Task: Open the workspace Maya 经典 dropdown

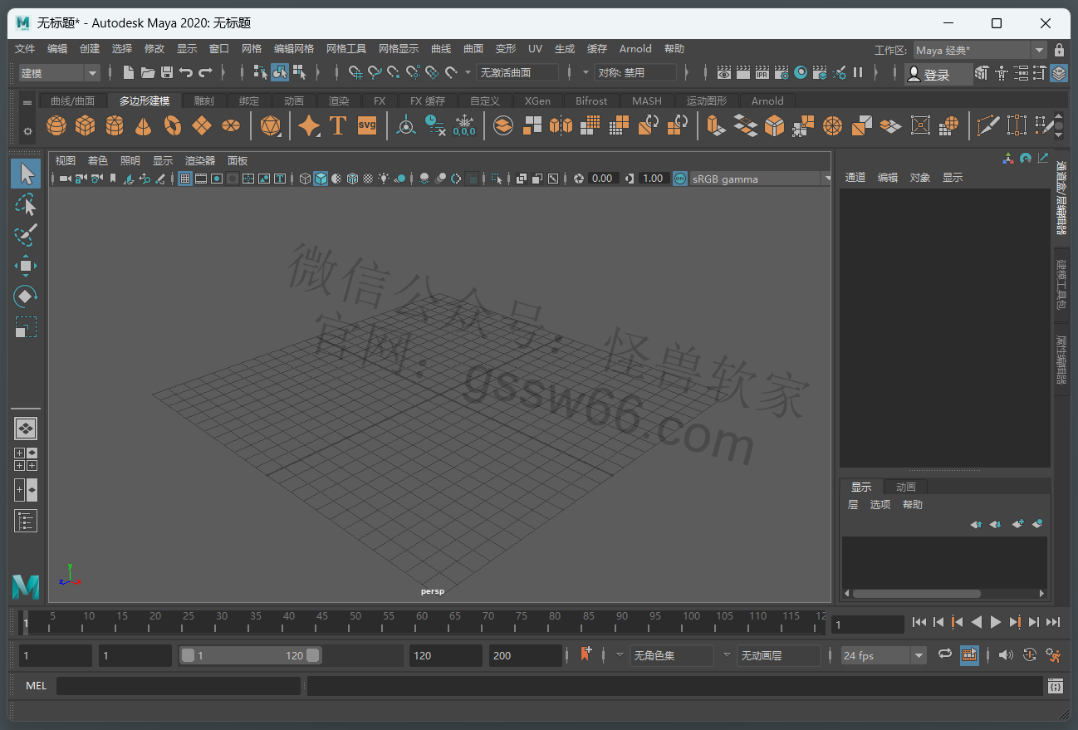Action: click(x=980, y=51)
